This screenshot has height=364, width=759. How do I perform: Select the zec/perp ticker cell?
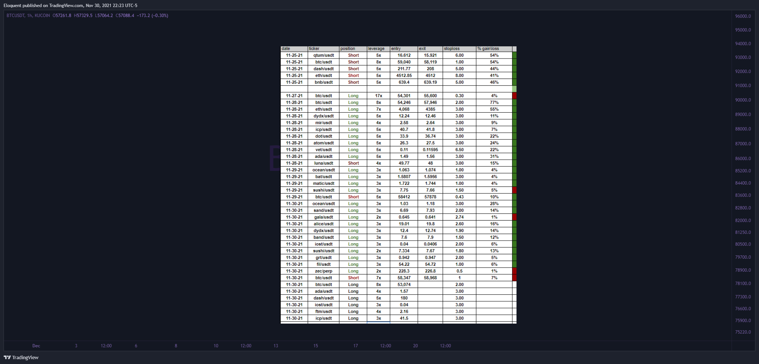coord(323,271)
